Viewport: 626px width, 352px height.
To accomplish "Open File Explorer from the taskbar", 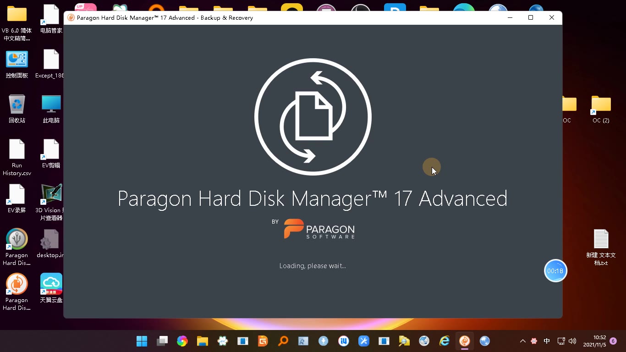I will click(203, 341).
